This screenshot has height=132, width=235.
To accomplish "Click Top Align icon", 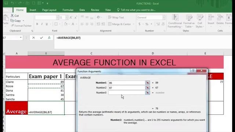I will (82, 17).
